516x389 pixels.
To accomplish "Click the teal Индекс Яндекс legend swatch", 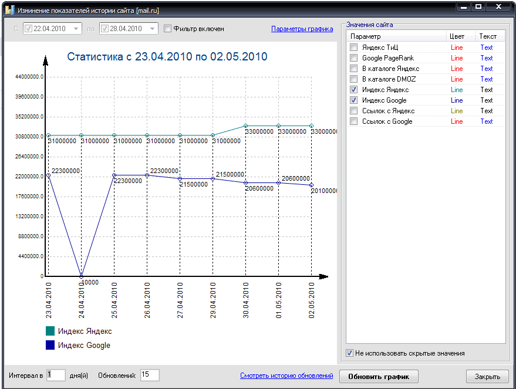I will click(50, 331).
